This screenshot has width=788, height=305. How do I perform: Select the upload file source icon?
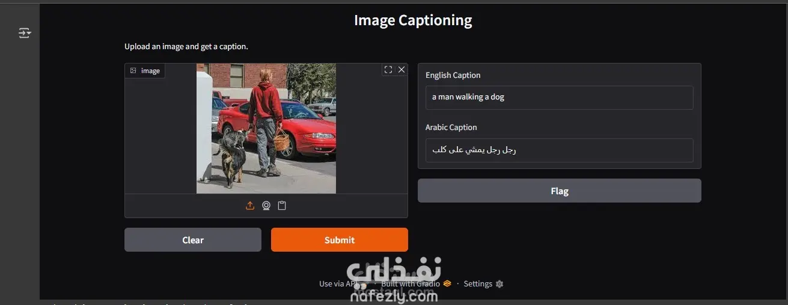tap(250, 206)
